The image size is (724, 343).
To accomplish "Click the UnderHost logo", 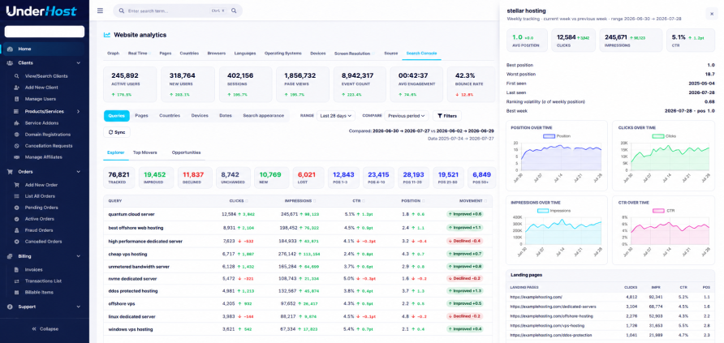I will coord(41,11).
